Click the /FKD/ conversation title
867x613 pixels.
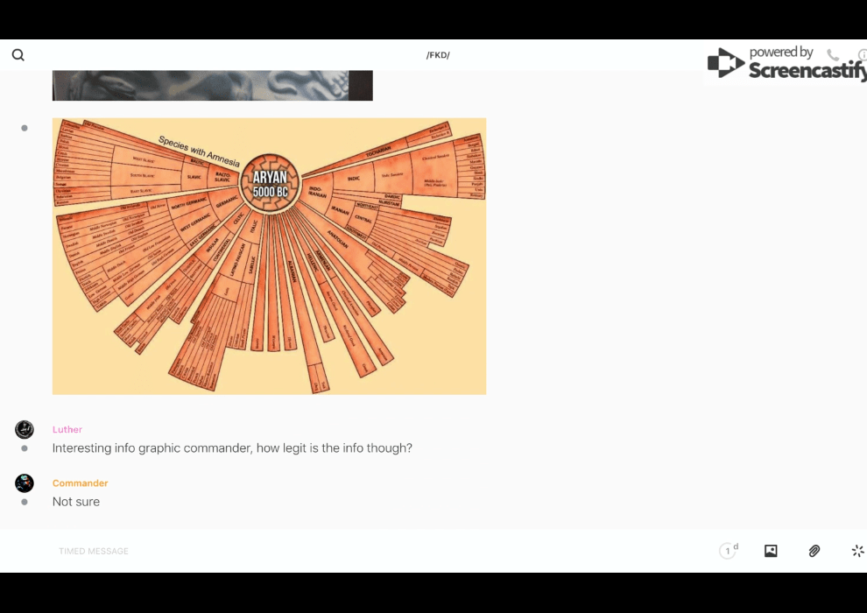[x=438, y=55]
